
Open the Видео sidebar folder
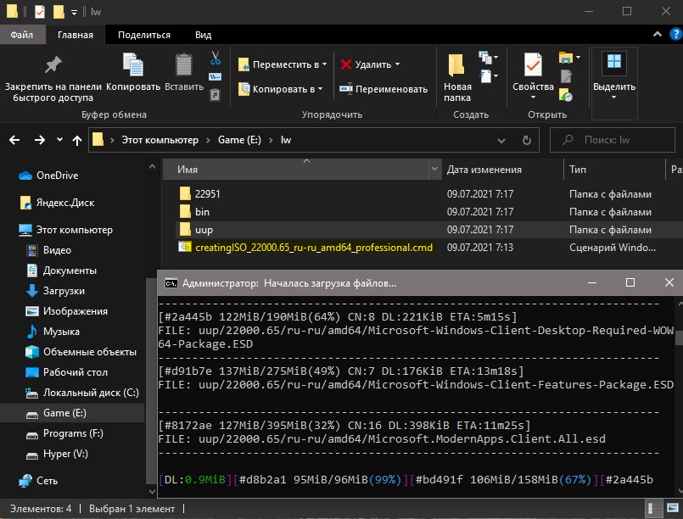click(x=57, y=250)
